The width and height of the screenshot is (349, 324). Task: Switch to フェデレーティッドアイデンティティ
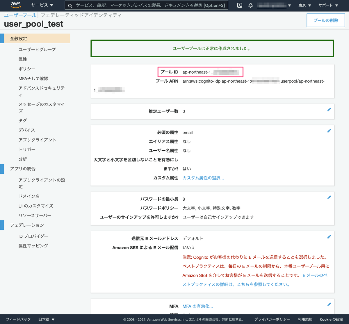pyautogui.click(x=81, y=15)
